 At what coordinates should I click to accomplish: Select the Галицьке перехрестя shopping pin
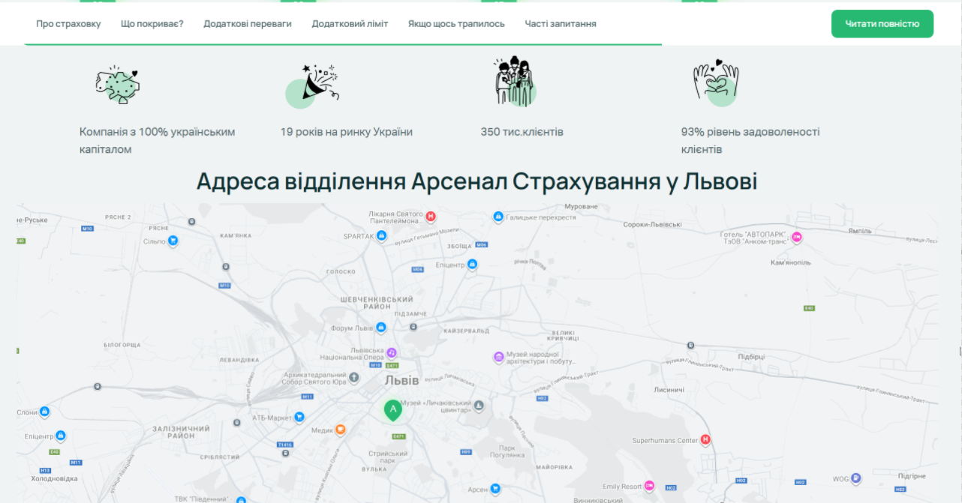pyautogui.click(x=498, y=217)
